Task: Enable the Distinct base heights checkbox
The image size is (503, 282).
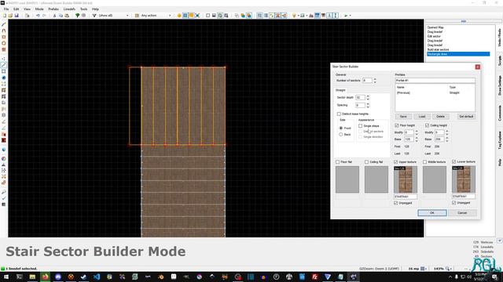Action: pyautogui.click(x=339, y=114)
